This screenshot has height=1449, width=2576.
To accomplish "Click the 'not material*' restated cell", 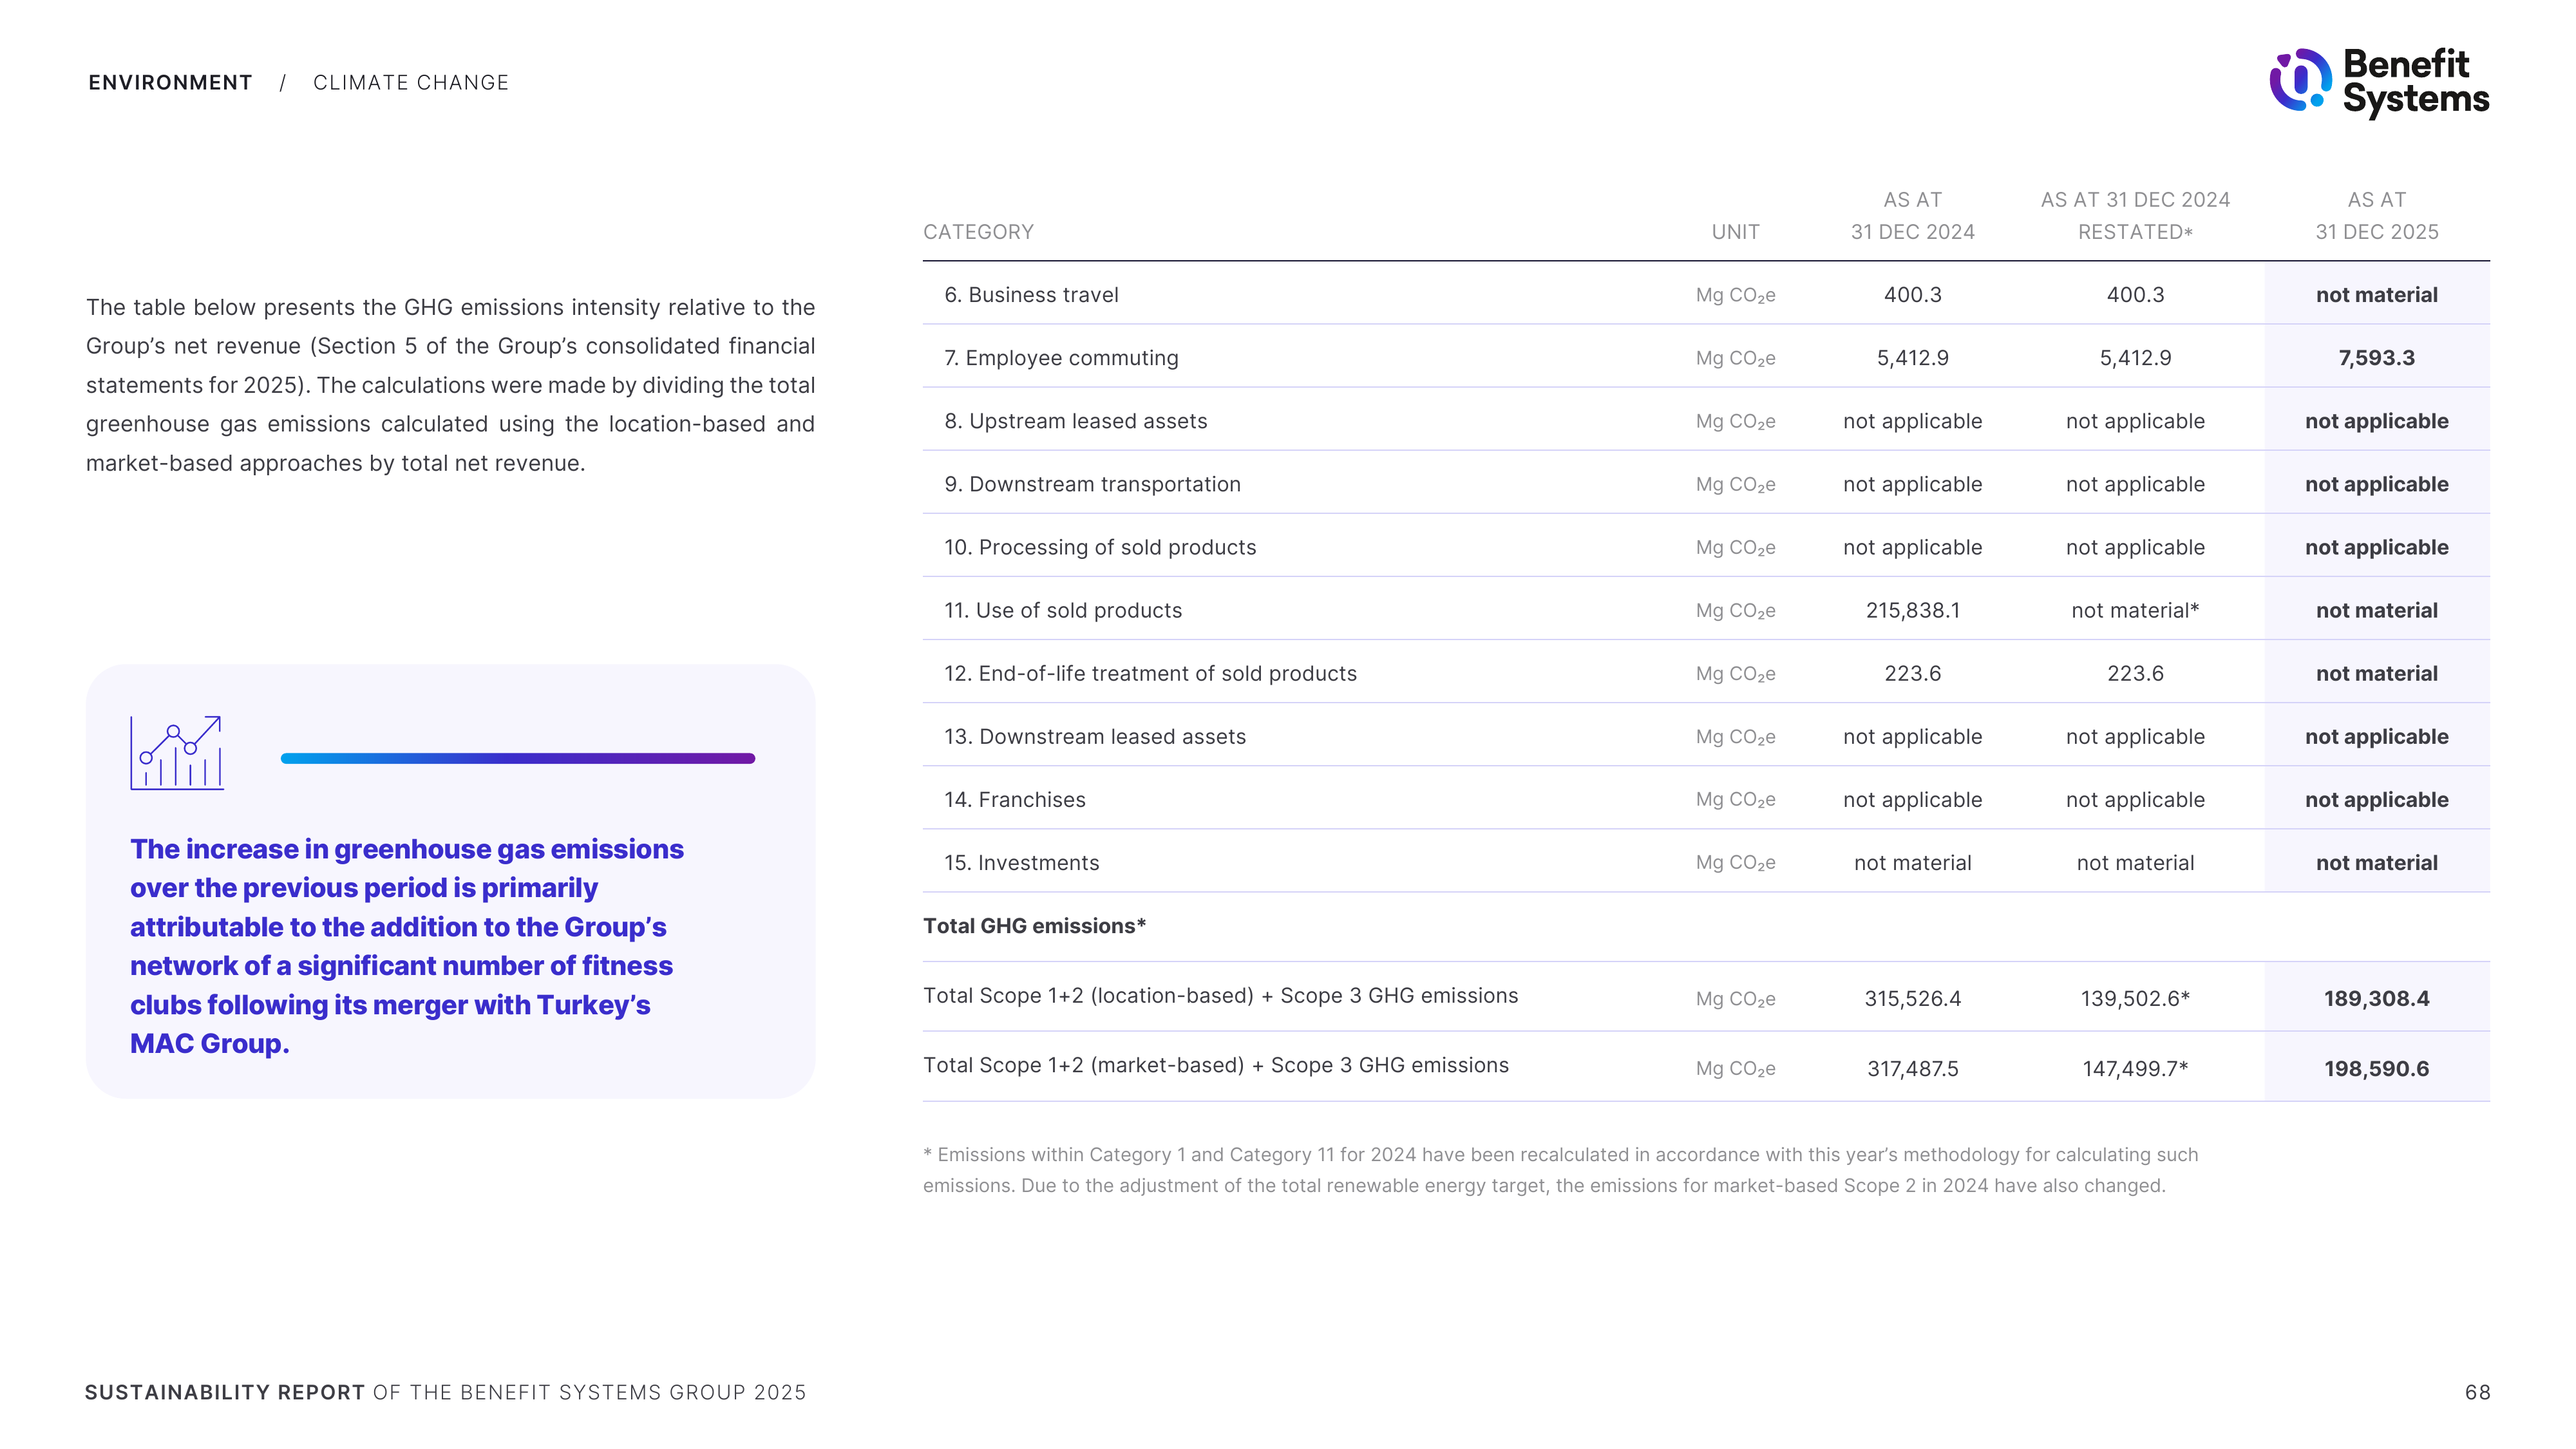I will tap(2135, 610).
